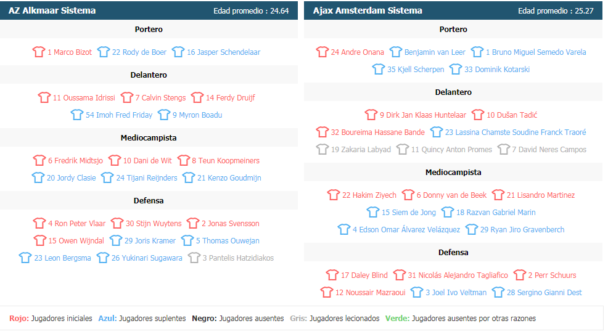
Task: Select Ryan Jiro Gravenberch
Action: [522, 229]
